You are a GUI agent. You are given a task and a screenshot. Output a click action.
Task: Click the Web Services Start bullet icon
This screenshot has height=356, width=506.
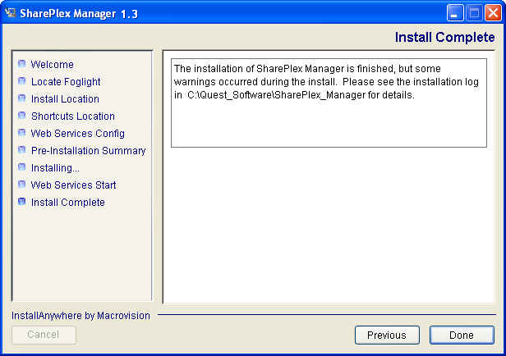pos(22,185)
